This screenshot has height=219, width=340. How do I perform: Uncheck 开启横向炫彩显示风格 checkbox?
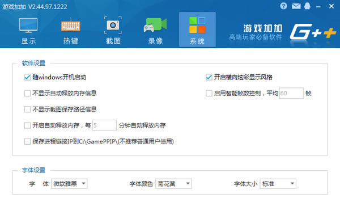[x=209, y=77]
